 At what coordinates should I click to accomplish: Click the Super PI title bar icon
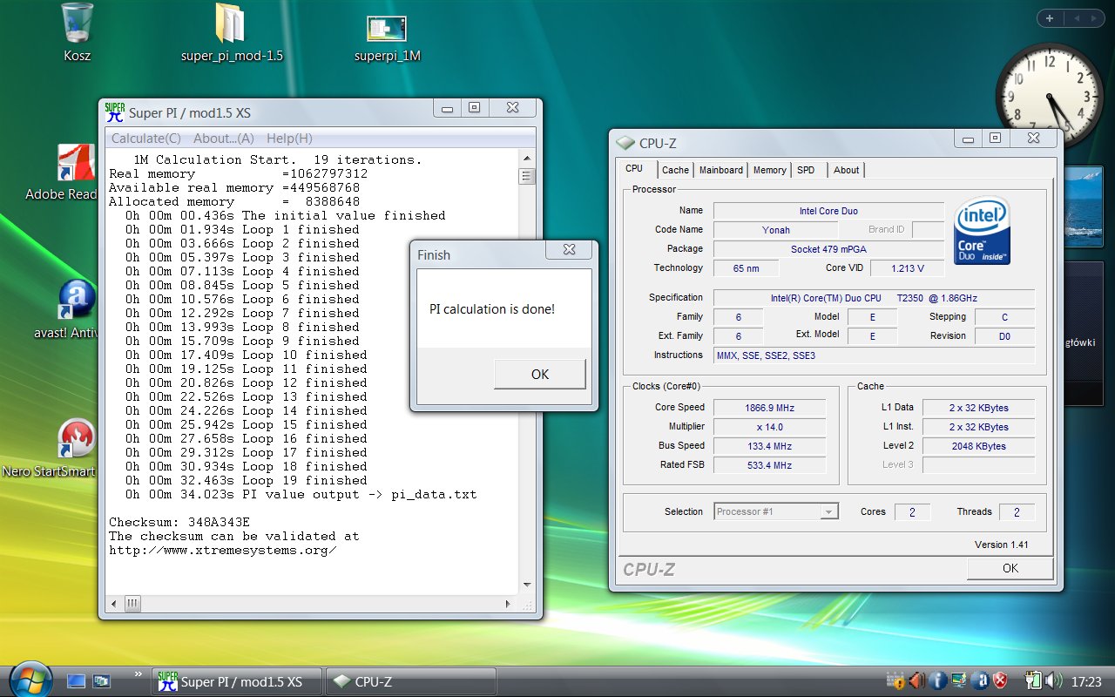click(x=115, y=112)
